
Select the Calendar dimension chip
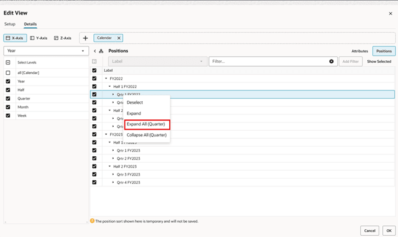pyautogui.click(x=104, y=38)
